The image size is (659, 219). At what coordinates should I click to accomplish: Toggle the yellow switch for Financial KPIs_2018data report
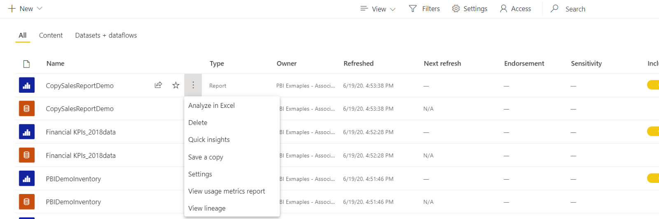(x=653, y=131)
